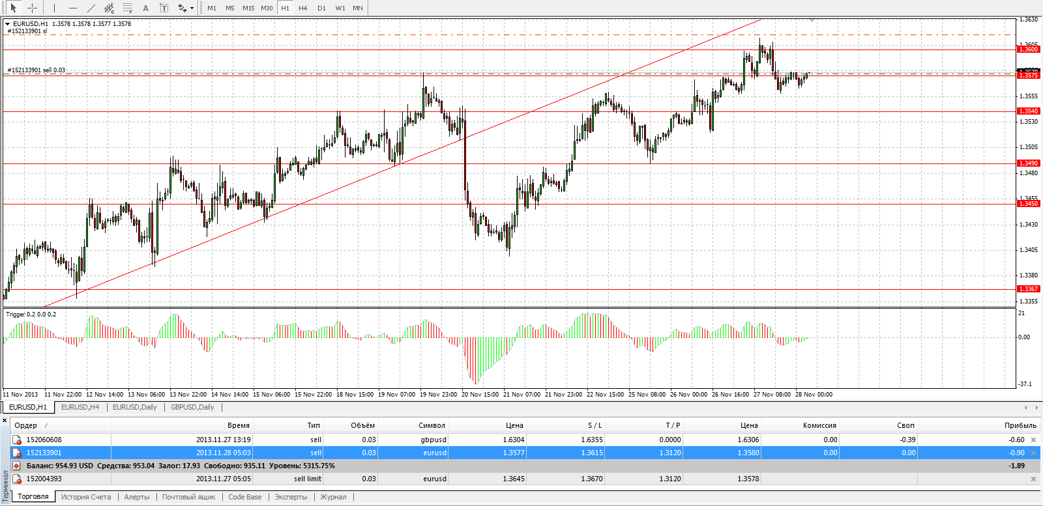1043x506 pixels.
Task: Click the 1.3670 stop loss value
Action: pos(592,479)
